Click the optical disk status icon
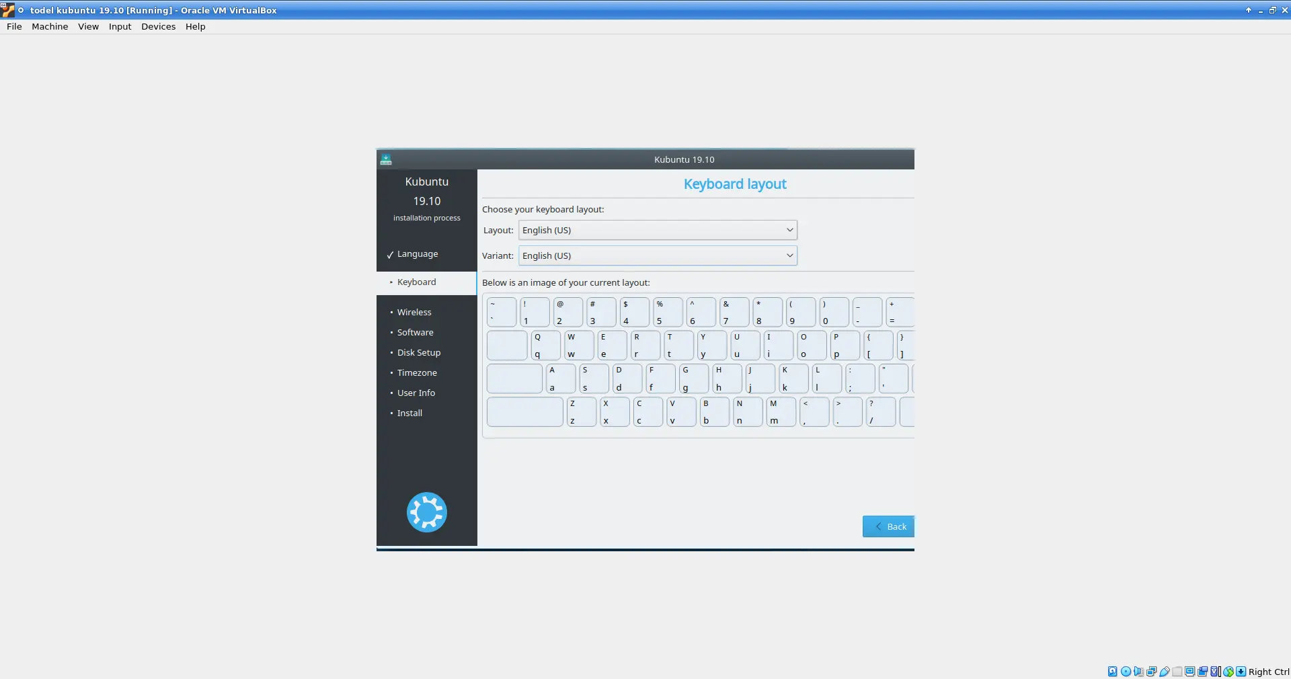The image size is (1291, 679). click(x=1126, y=671)
